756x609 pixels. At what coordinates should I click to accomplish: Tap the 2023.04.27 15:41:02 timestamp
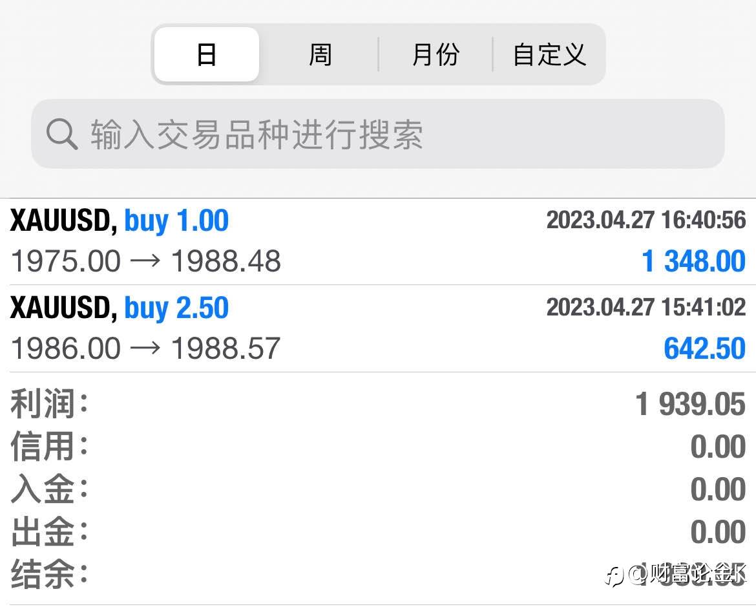[646, 307]
